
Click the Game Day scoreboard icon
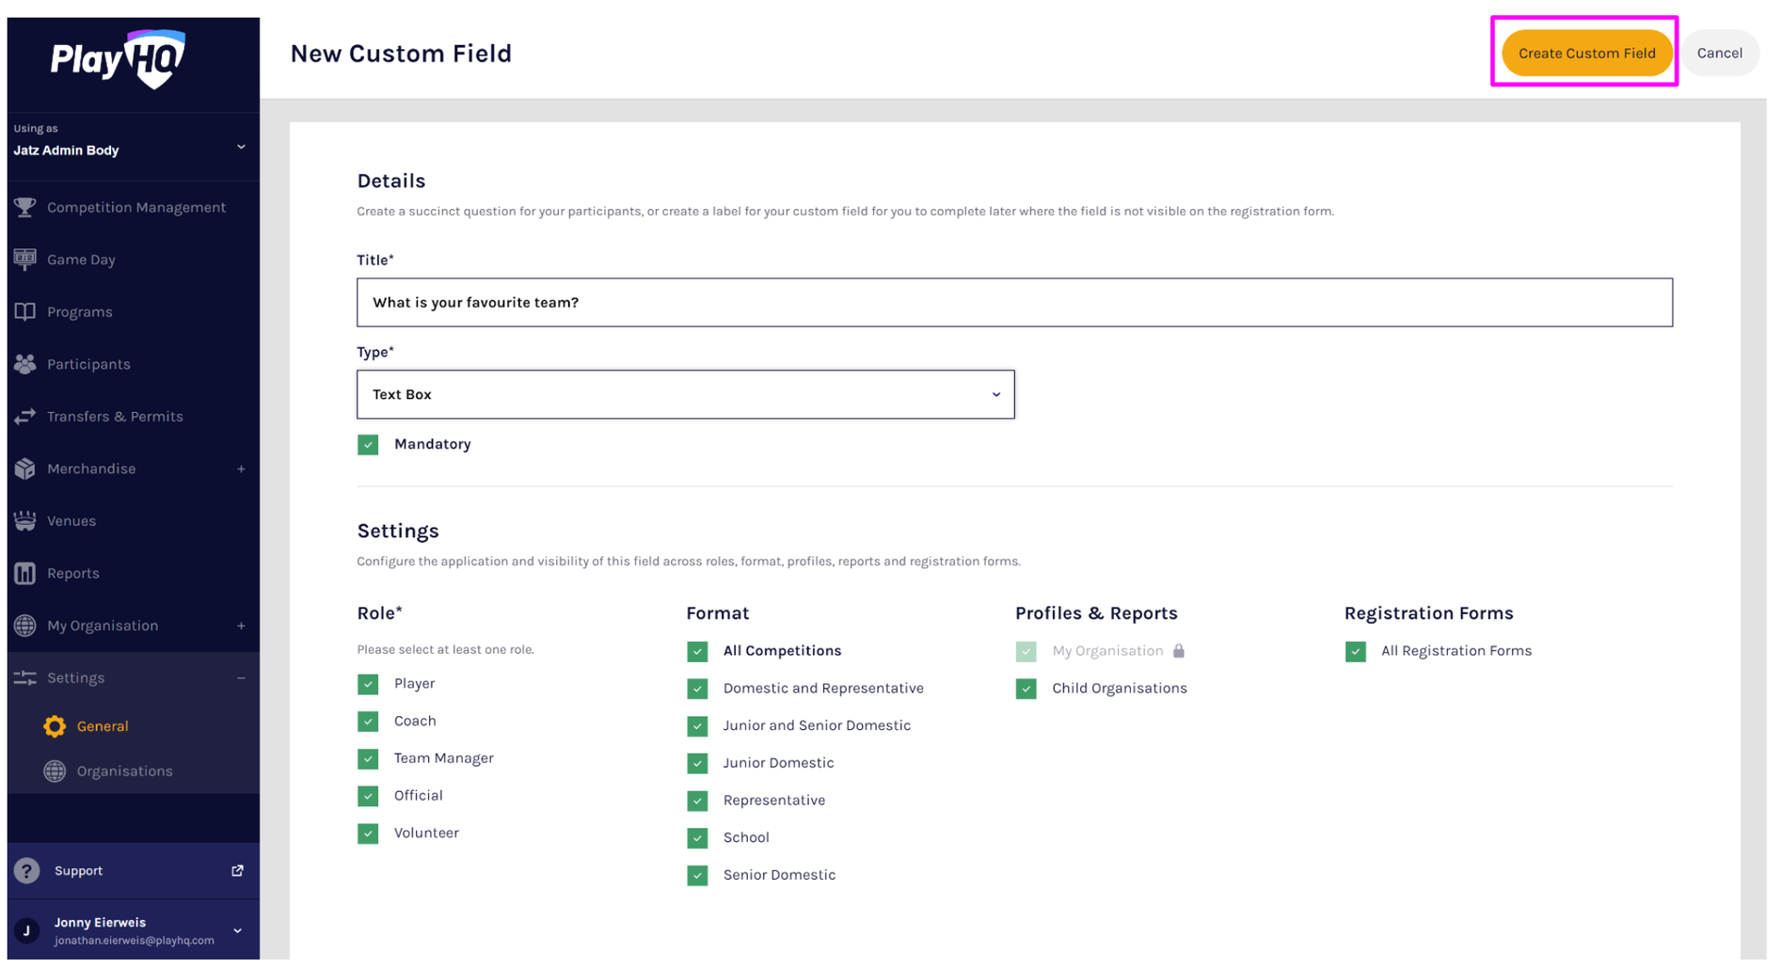click(25, 260)
